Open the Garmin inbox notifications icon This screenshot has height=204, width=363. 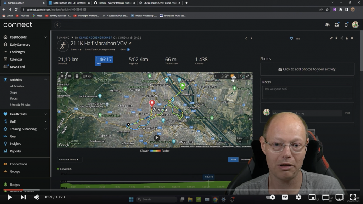click(337, 25)
